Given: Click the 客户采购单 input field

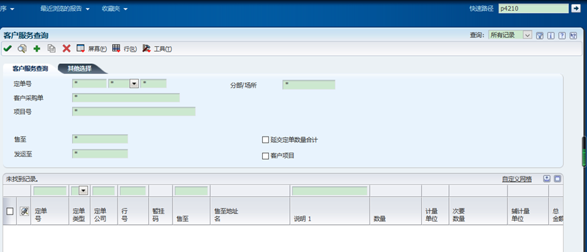Looking at the screenshot, I should click(126, 98).
